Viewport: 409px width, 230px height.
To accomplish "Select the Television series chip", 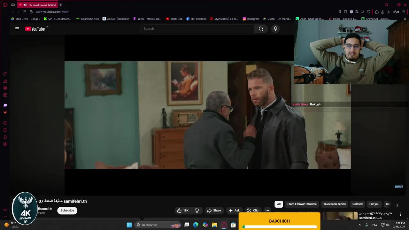I will [x=335, y=204].
